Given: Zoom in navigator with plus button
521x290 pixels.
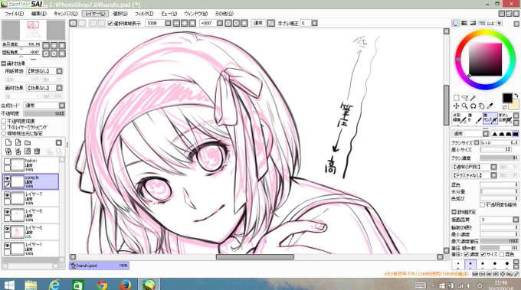Looking at the screenshot, I should tap(54, 45).
